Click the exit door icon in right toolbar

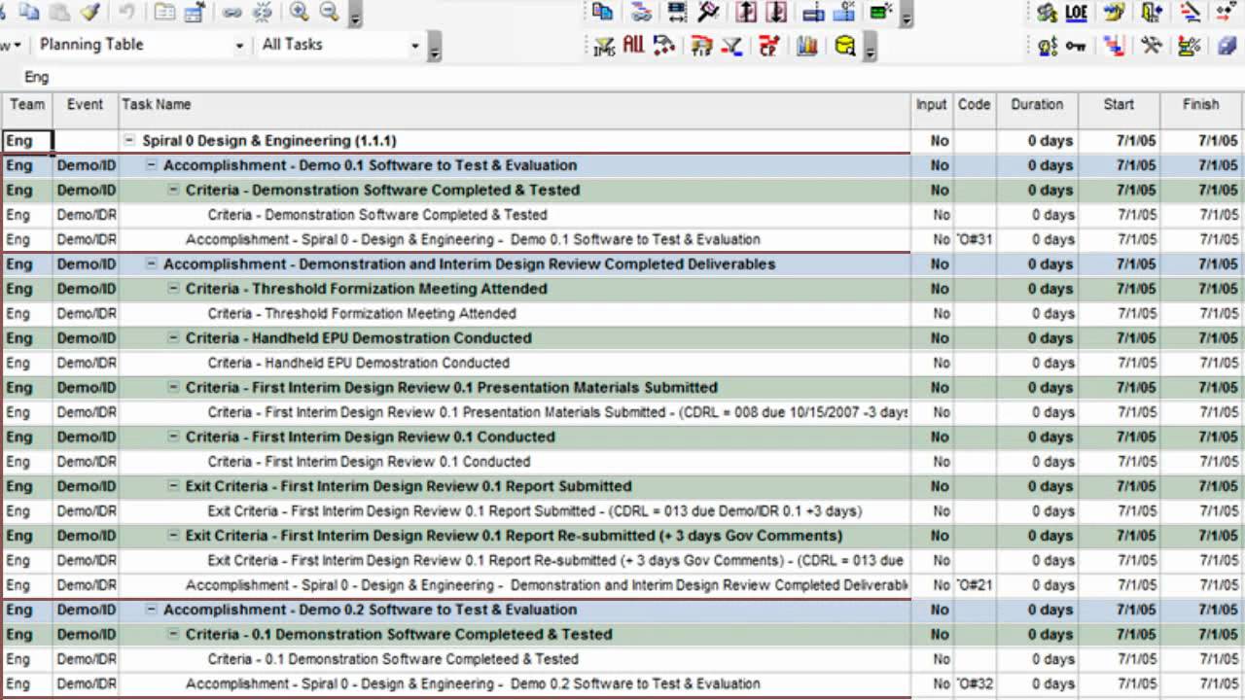[1154, 12]
